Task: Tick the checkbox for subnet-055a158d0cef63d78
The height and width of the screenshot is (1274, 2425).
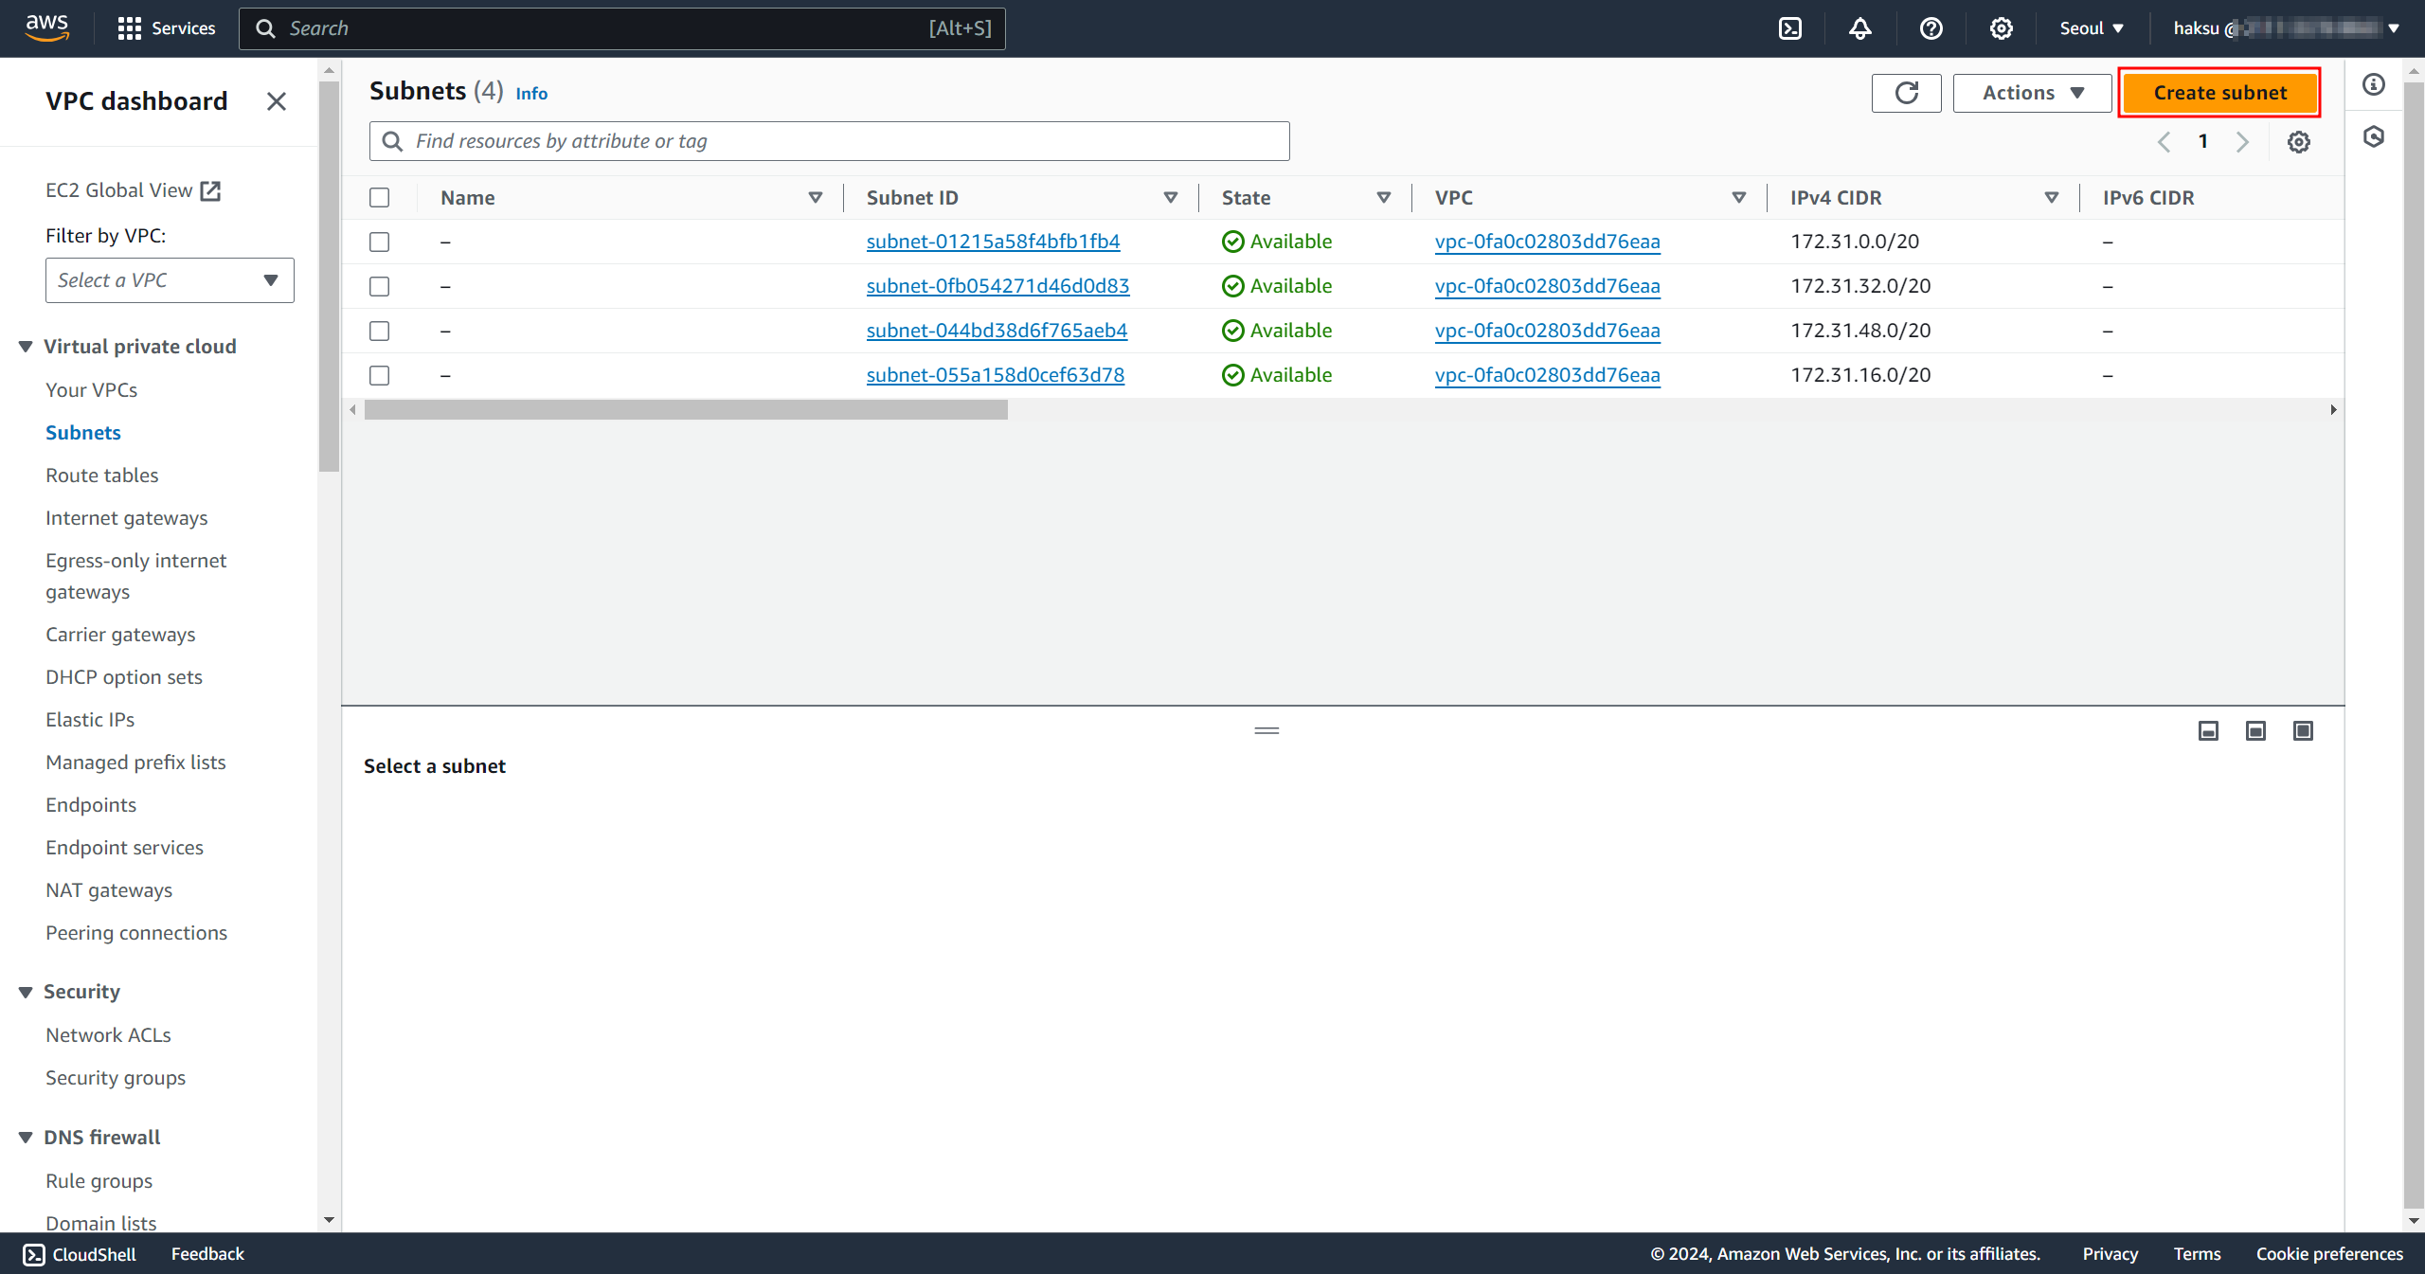Action: (380, 375)
